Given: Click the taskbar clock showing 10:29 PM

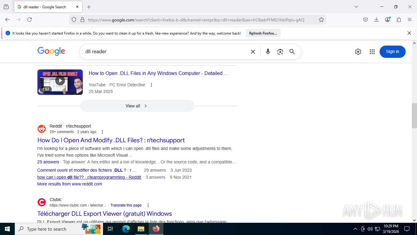Looking at the screenshot, I should (391, 229).
